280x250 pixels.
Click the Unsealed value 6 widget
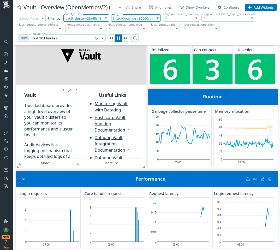click(x=255, y=69)
